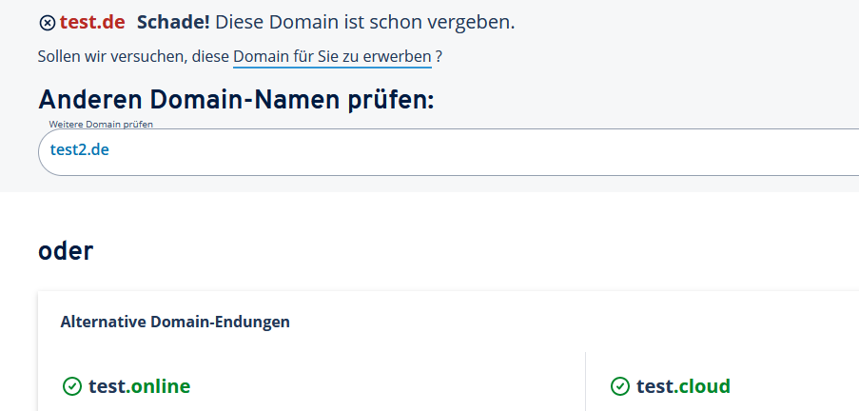The image size is (859, 411).
Task: Click the question mark after 'erwerben' link
Action: pyautogui.click(x=439, y=56)
